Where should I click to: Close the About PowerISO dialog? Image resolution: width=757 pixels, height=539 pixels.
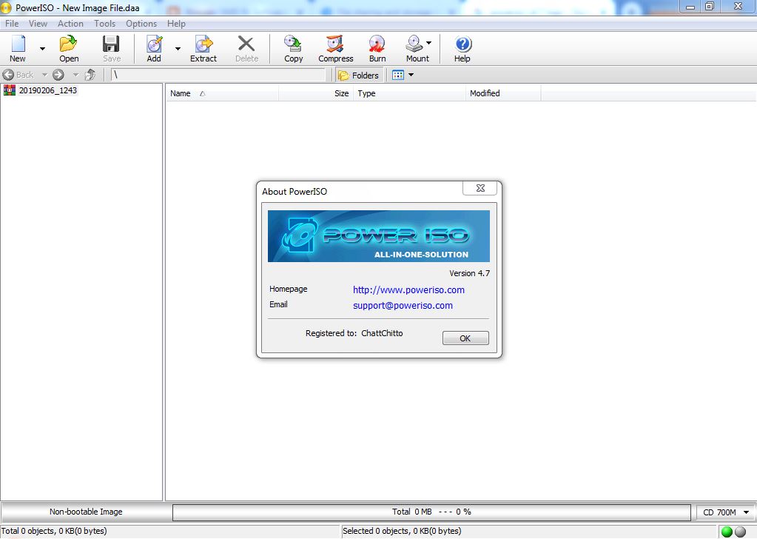[x=480, y=188]
